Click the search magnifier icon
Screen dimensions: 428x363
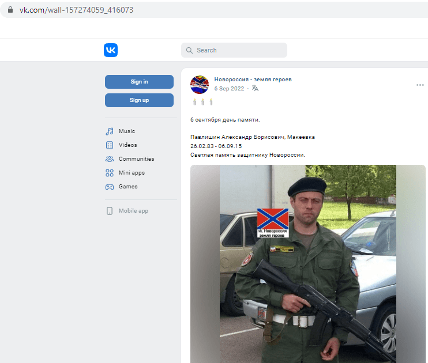coord(189,50)
